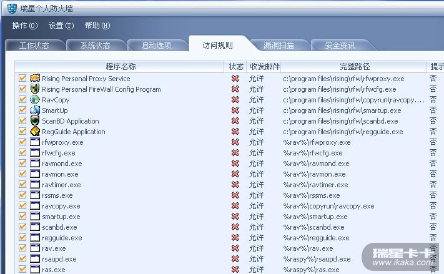Uncheck the Rising Personal Proxy Service rule
444x274 pixels.
[22, 78]
